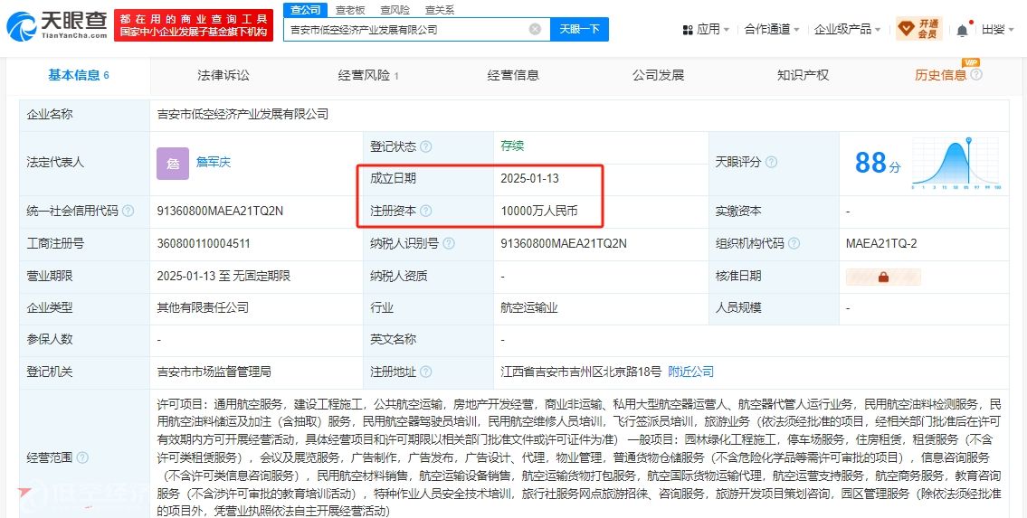Click the locked 核准日期 value
This screenshot has width=1027, height=518.
[x=883, y=277]
